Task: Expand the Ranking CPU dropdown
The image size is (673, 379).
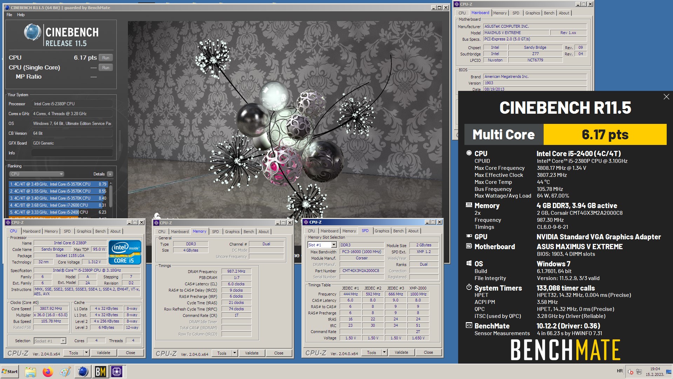Action: 36,174
